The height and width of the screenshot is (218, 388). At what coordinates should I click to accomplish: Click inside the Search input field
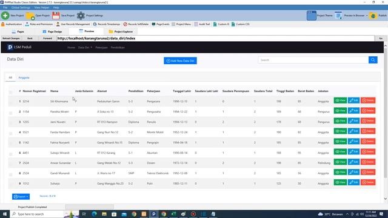(x=313, y=60)
